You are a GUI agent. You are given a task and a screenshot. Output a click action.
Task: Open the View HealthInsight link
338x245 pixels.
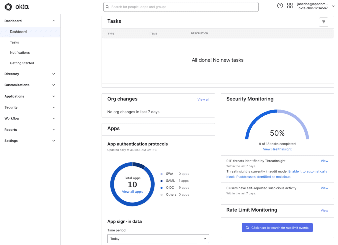[277, 149]
